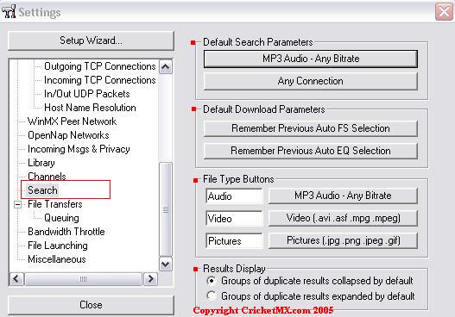Edit the Audio button name field

(234, 196)
